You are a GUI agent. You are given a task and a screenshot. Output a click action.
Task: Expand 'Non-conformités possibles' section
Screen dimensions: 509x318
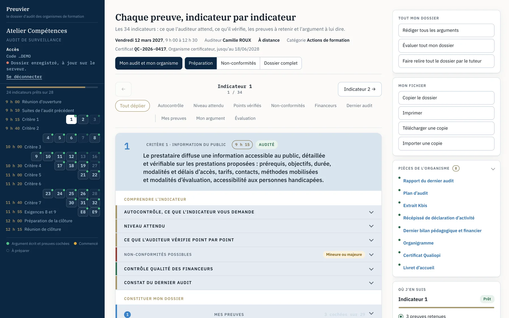pyautogui.click(x=249, y=254)
